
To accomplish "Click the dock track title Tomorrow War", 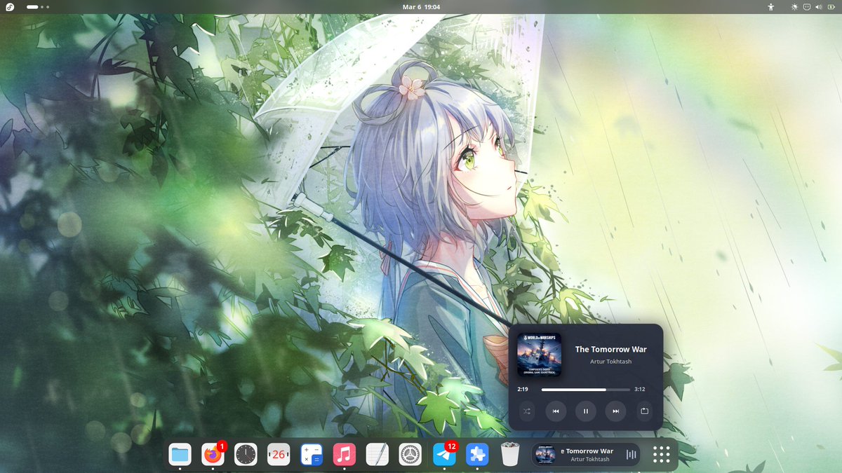I will 589,451.
